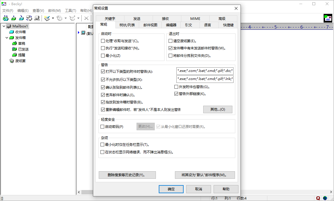This screenshot has width=334, height=201.
Task: Open the reply dropdown arrow
Action: pos(66,18)
